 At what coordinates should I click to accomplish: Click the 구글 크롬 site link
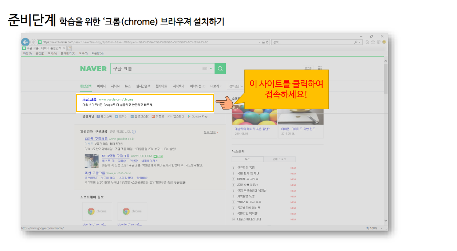[x=89, y=99]
